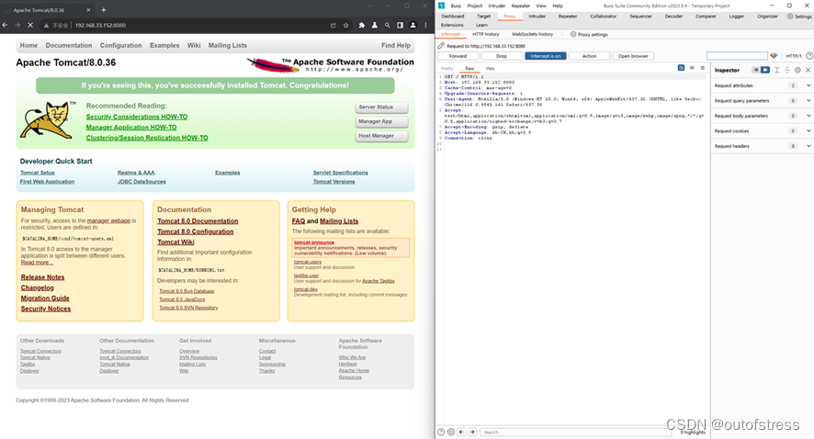Image resolution: width=814 pixels, height=439 pixels.
Task: Open message editor hamburger menu icon
Action: click(x=703, y=68)
